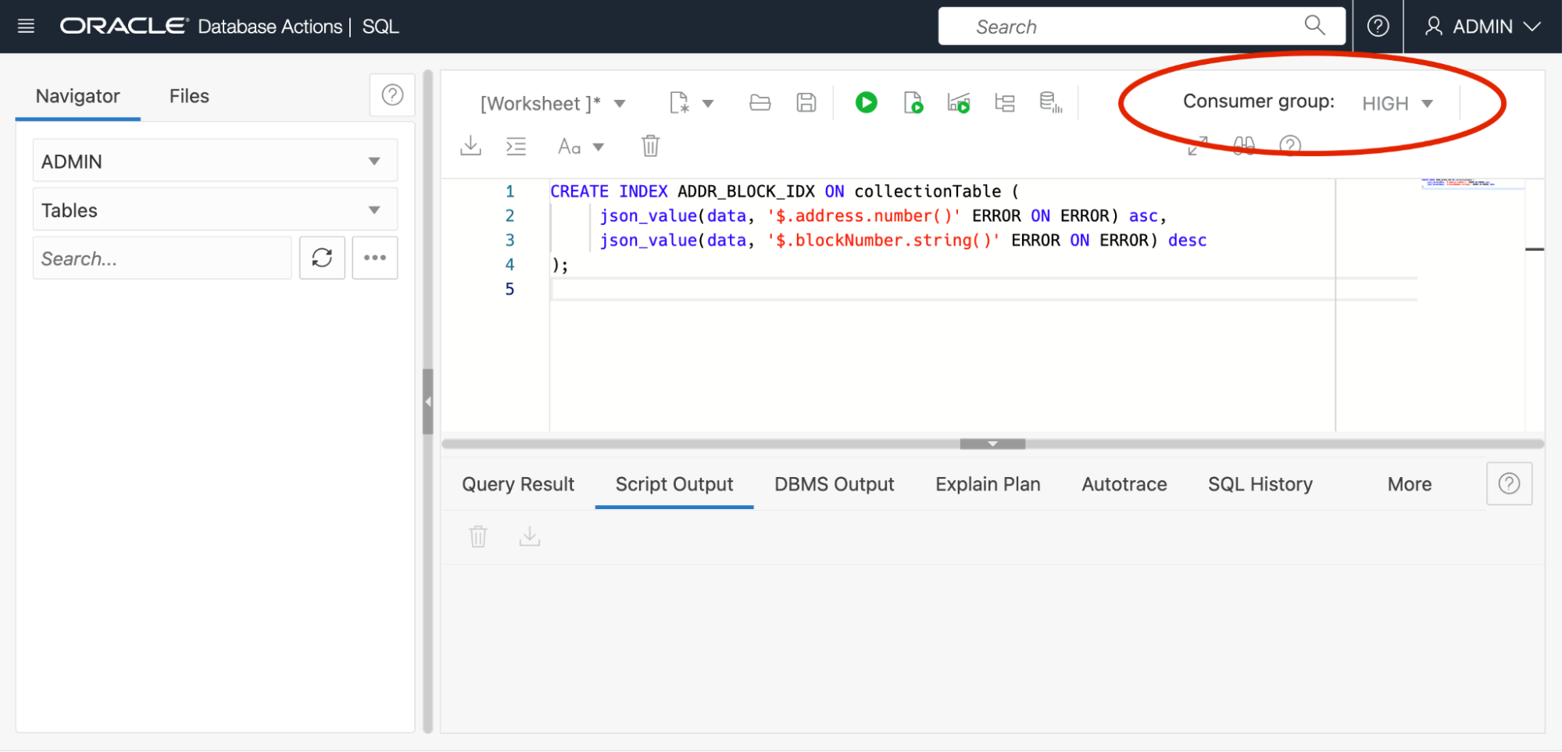The width and height of the screenshot is (1562, 752).
Task: Open the ADMIN user menu in header
Action: pyautogui.click(x=1482, y=27)
